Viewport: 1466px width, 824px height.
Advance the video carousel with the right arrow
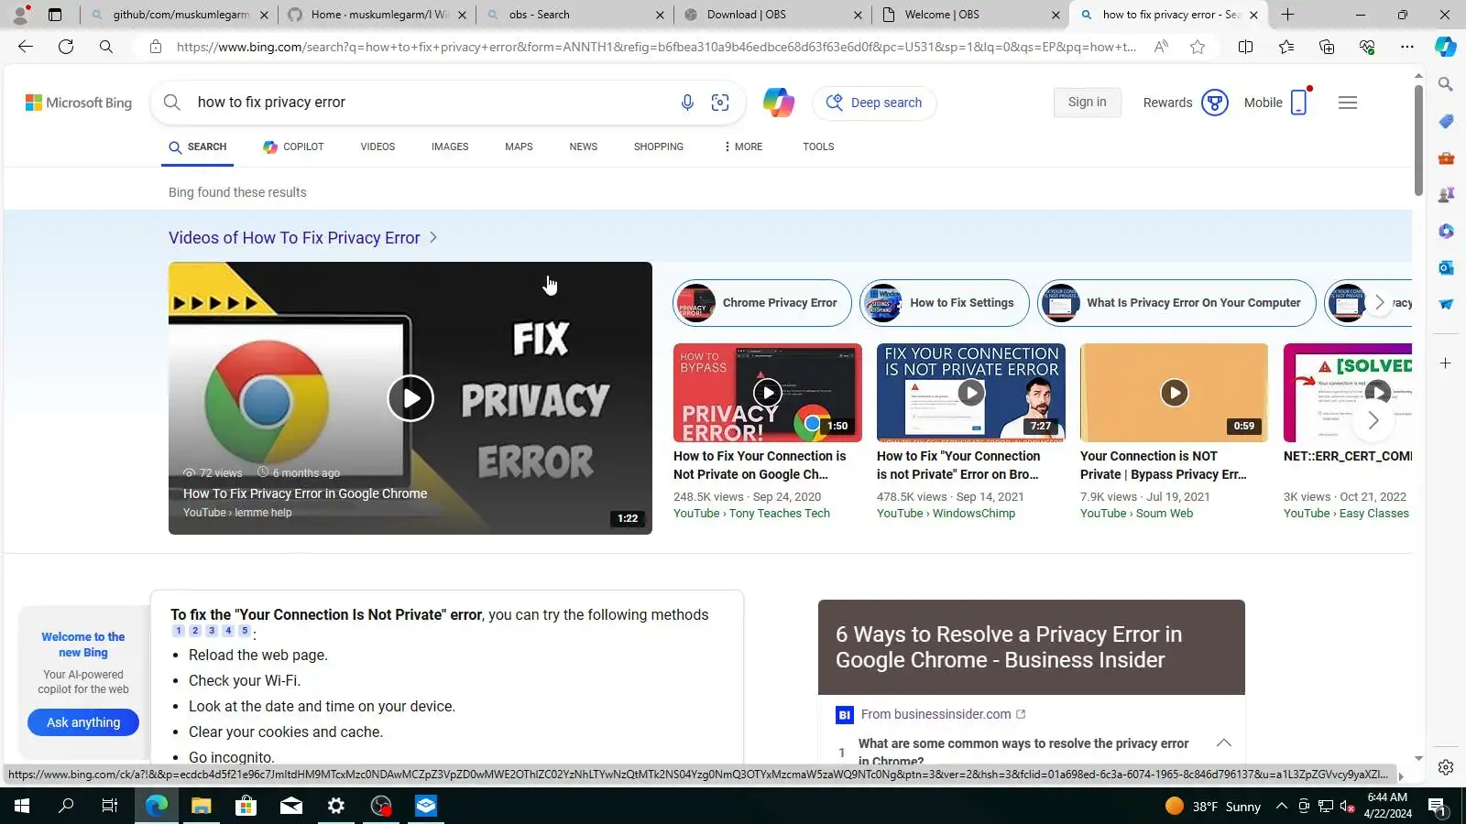tap(1373, 421)
